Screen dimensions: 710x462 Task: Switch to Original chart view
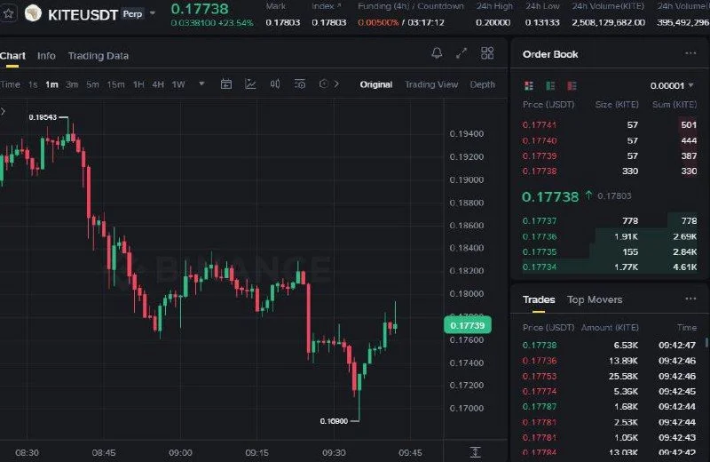(x=375, y=84)
